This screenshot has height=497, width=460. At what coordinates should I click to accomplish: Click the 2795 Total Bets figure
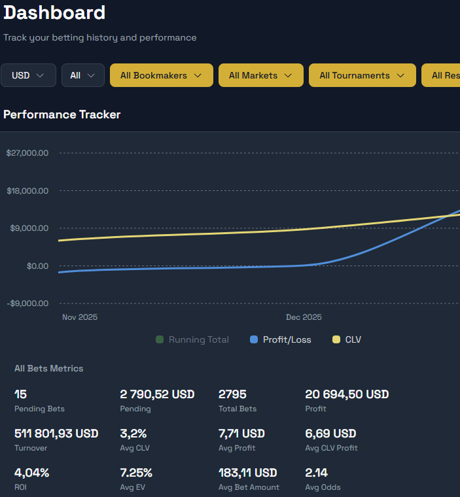point(232,394)
